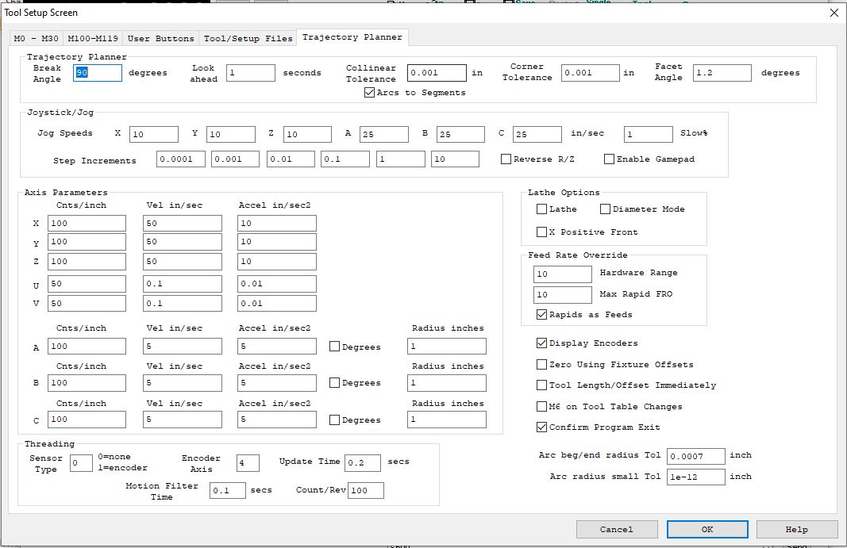Open the M100-M119 tab
847x548 pixels.
coord(92,38)
